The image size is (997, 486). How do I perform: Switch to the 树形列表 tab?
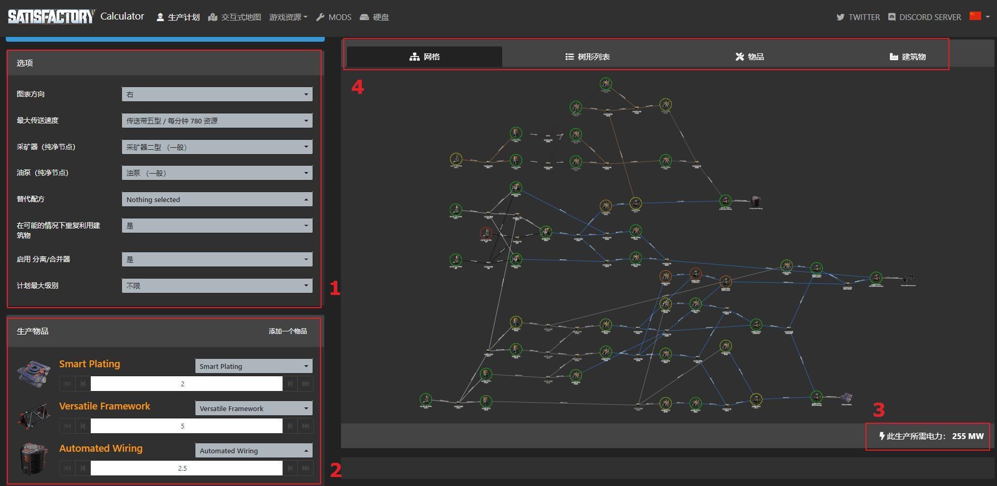[587, 56]
